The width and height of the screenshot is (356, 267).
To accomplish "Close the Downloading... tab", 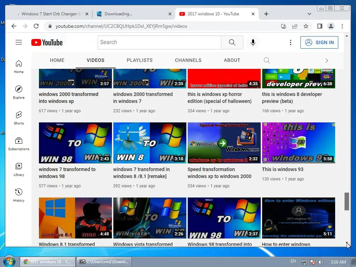I will tap(170, 14).
